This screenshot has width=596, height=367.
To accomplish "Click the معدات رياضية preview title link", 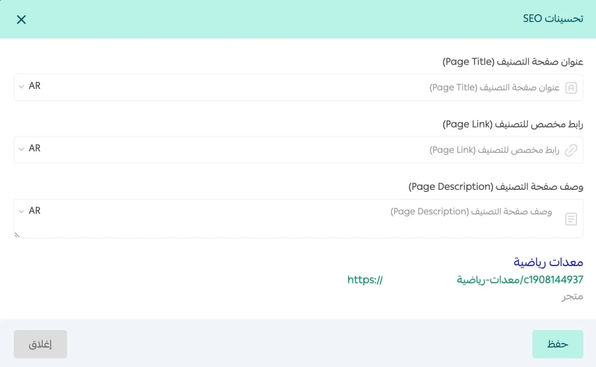I will pyautogui.click(x=548, y=262).
